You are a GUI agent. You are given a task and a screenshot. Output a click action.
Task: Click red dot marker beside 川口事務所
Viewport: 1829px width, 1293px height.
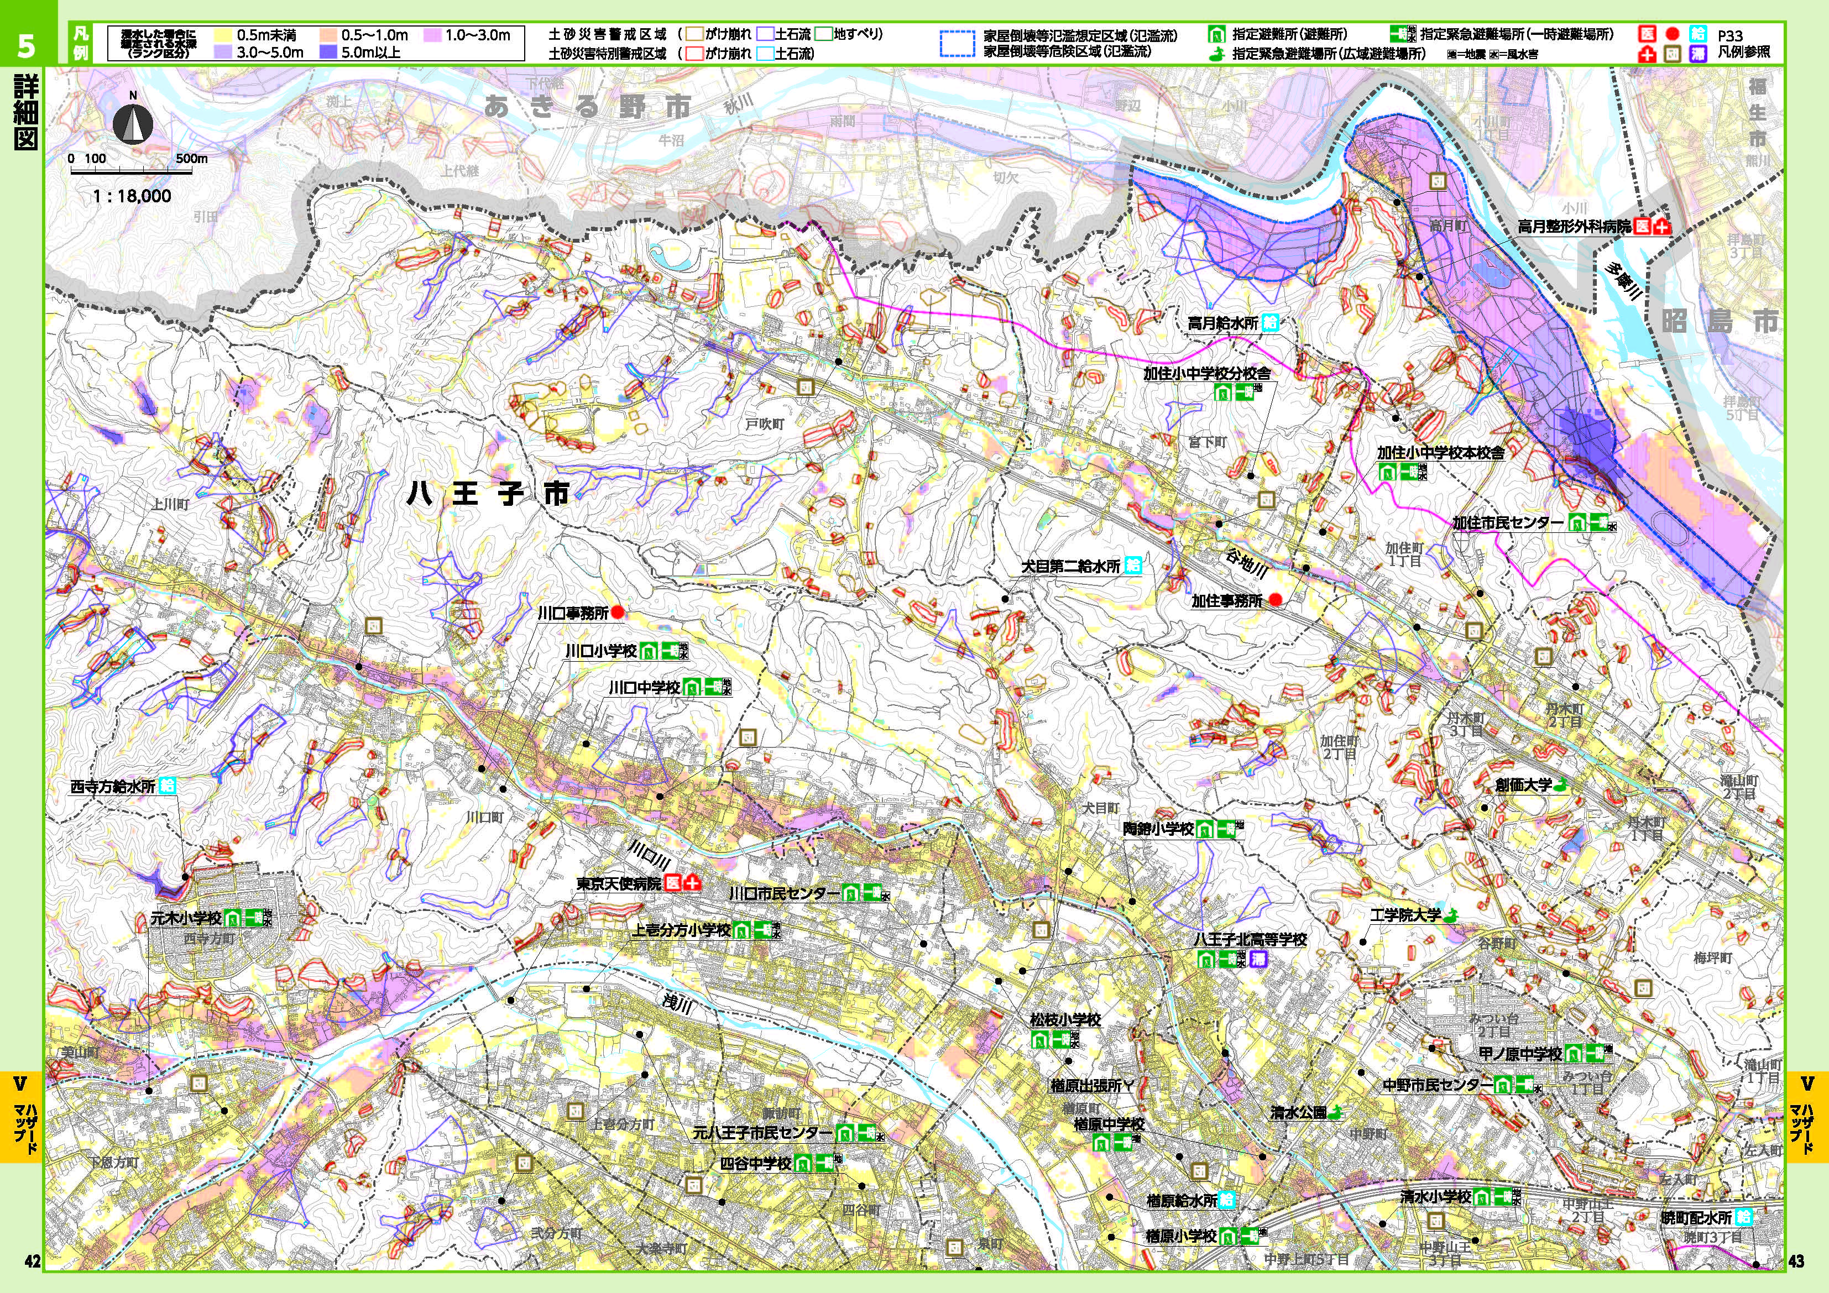(x=618, y=613)
